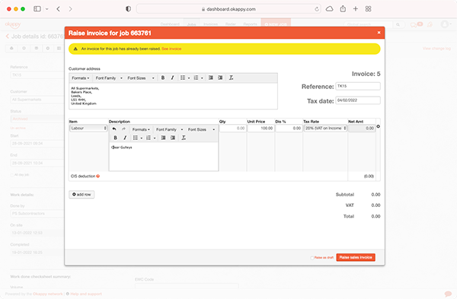Bold the description text

coord(116,138)
